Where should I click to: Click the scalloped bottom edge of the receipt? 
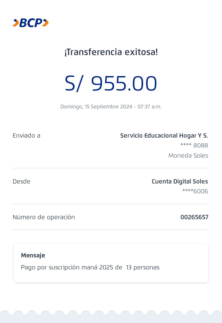[111, 317]
